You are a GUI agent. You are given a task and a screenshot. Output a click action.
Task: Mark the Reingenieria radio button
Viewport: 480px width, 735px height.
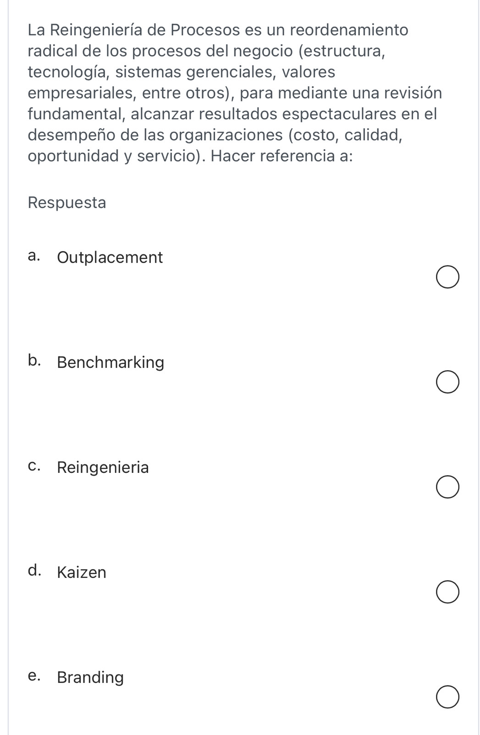[x=447, y=487]
